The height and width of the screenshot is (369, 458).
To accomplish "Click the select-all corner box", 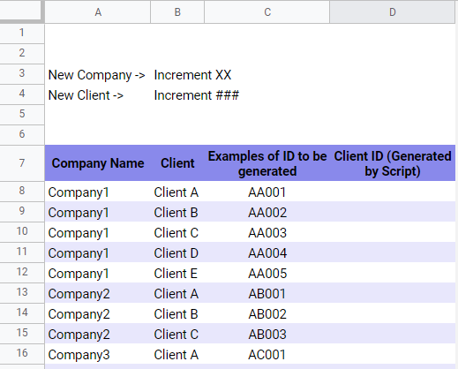I will [x=21, y=11].
